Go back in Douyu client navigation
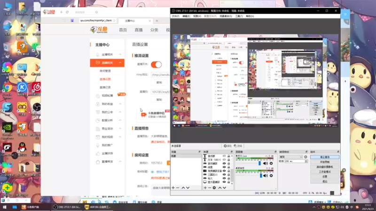The height and width of the screenshot is (211, 376). (x=62, y=12)
